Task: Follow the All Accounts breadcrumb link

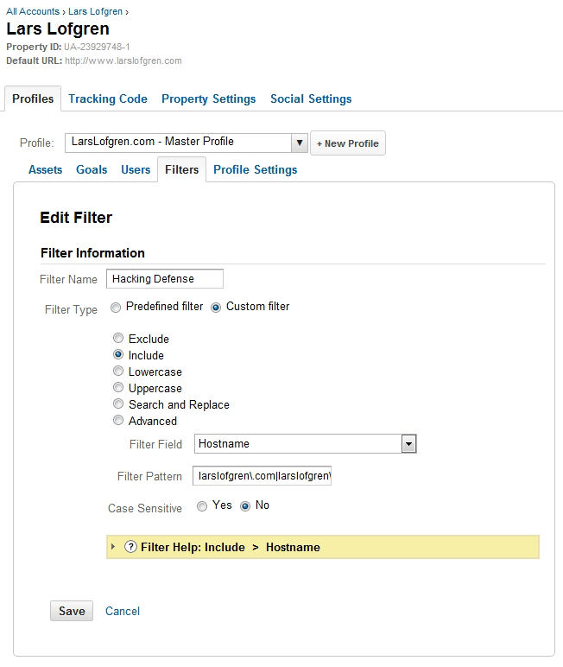Action: (x=33, y=11)
